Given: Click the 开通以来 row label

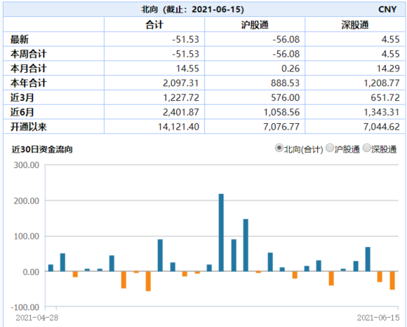Looking at the screenshot, I should tap(28, 127).
